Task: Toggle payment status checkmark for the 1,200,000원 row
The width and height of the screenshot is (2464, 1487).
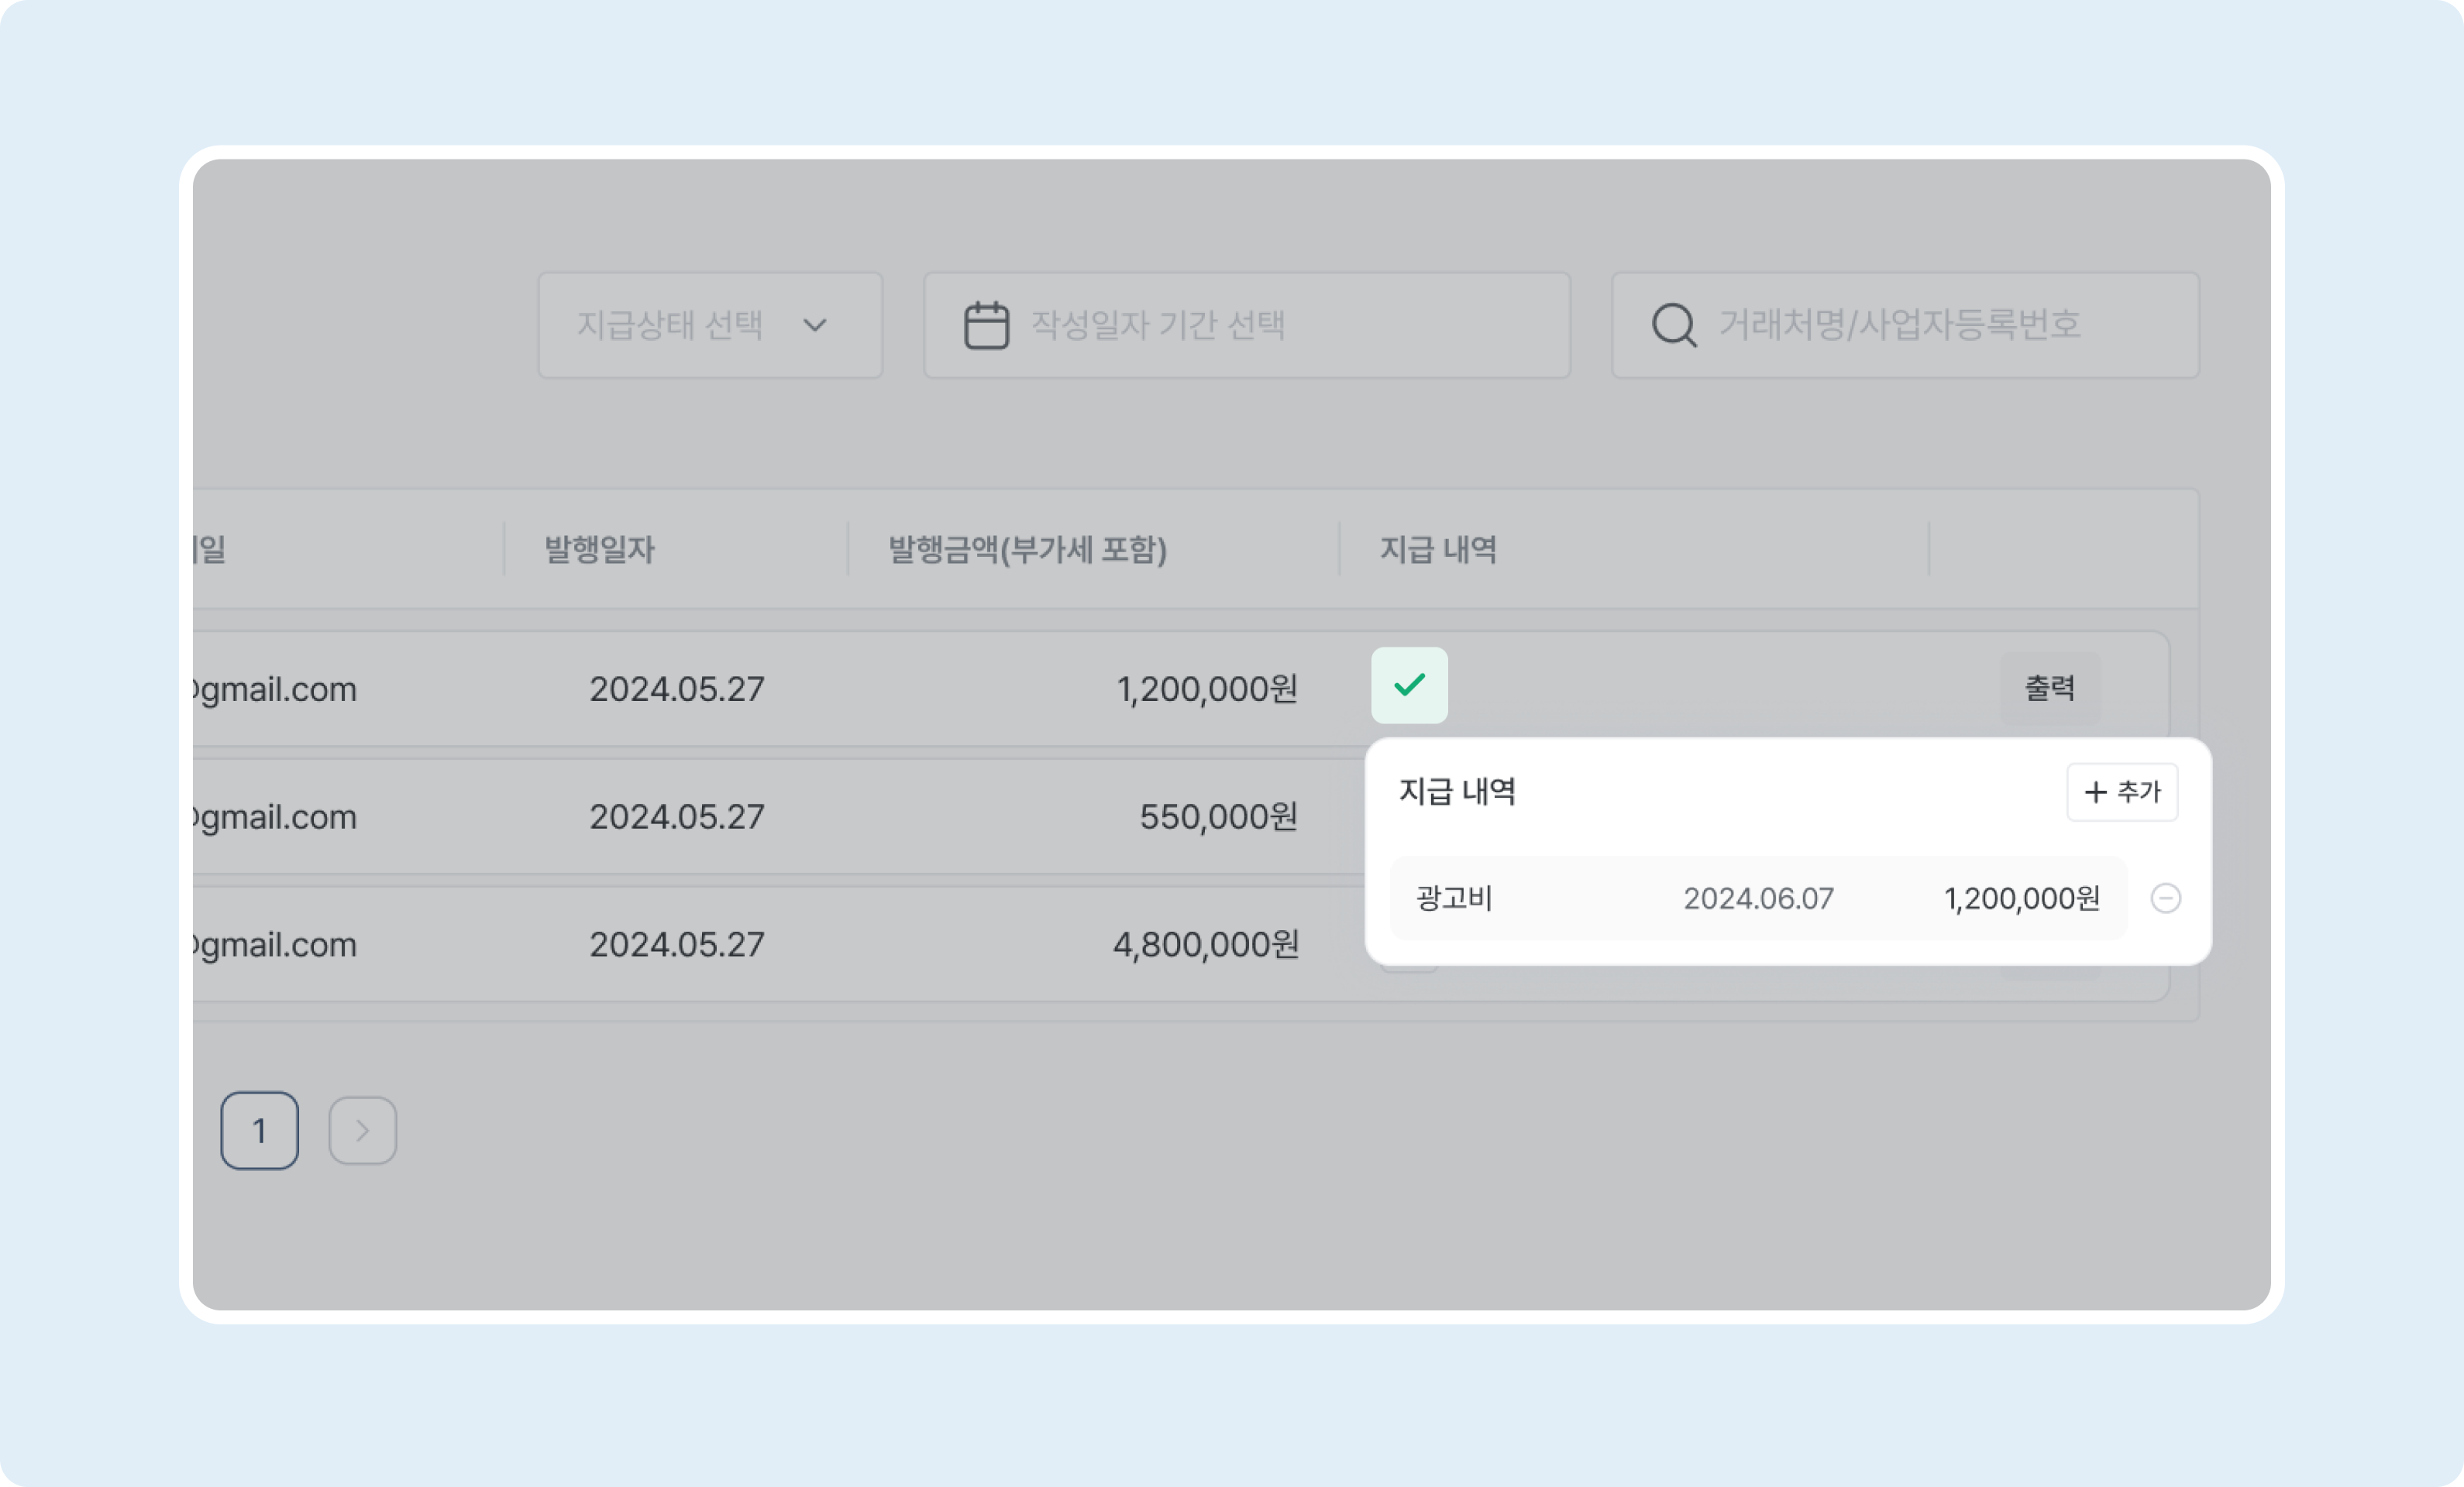Action: pos(1410,685)
